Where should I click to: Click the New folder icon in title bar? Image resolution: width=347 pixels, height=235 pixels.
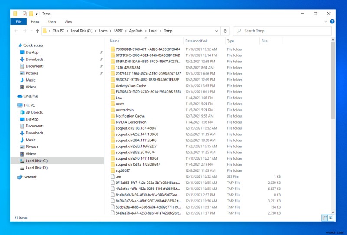coord(31,14)
